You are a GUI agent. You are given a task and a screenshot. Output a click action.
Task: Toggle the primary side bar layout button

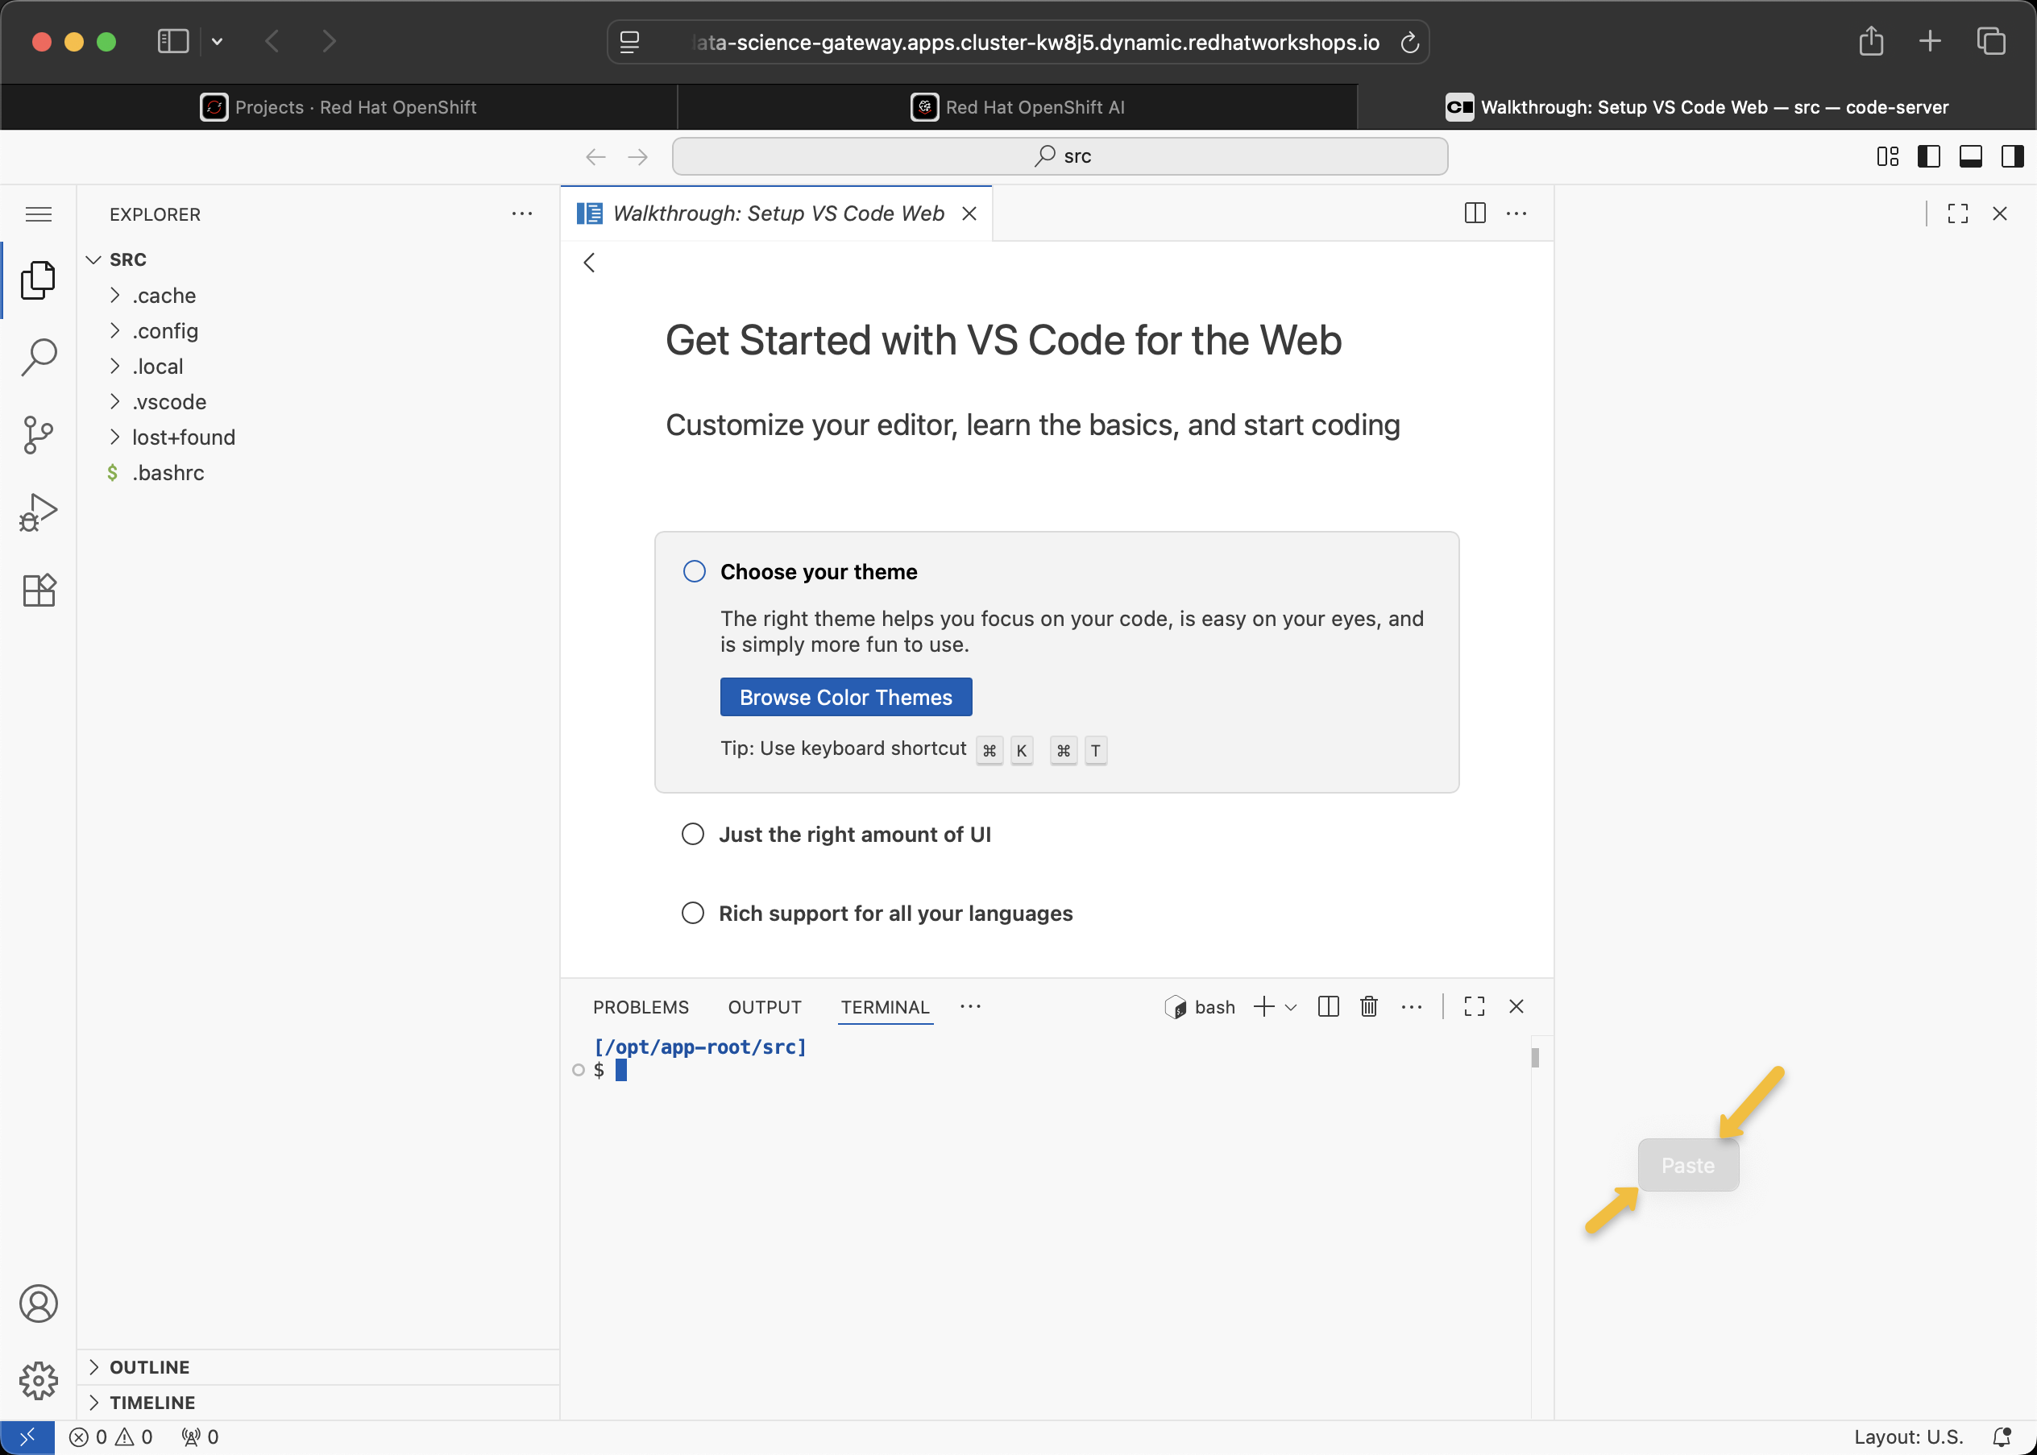point(1928,157)
